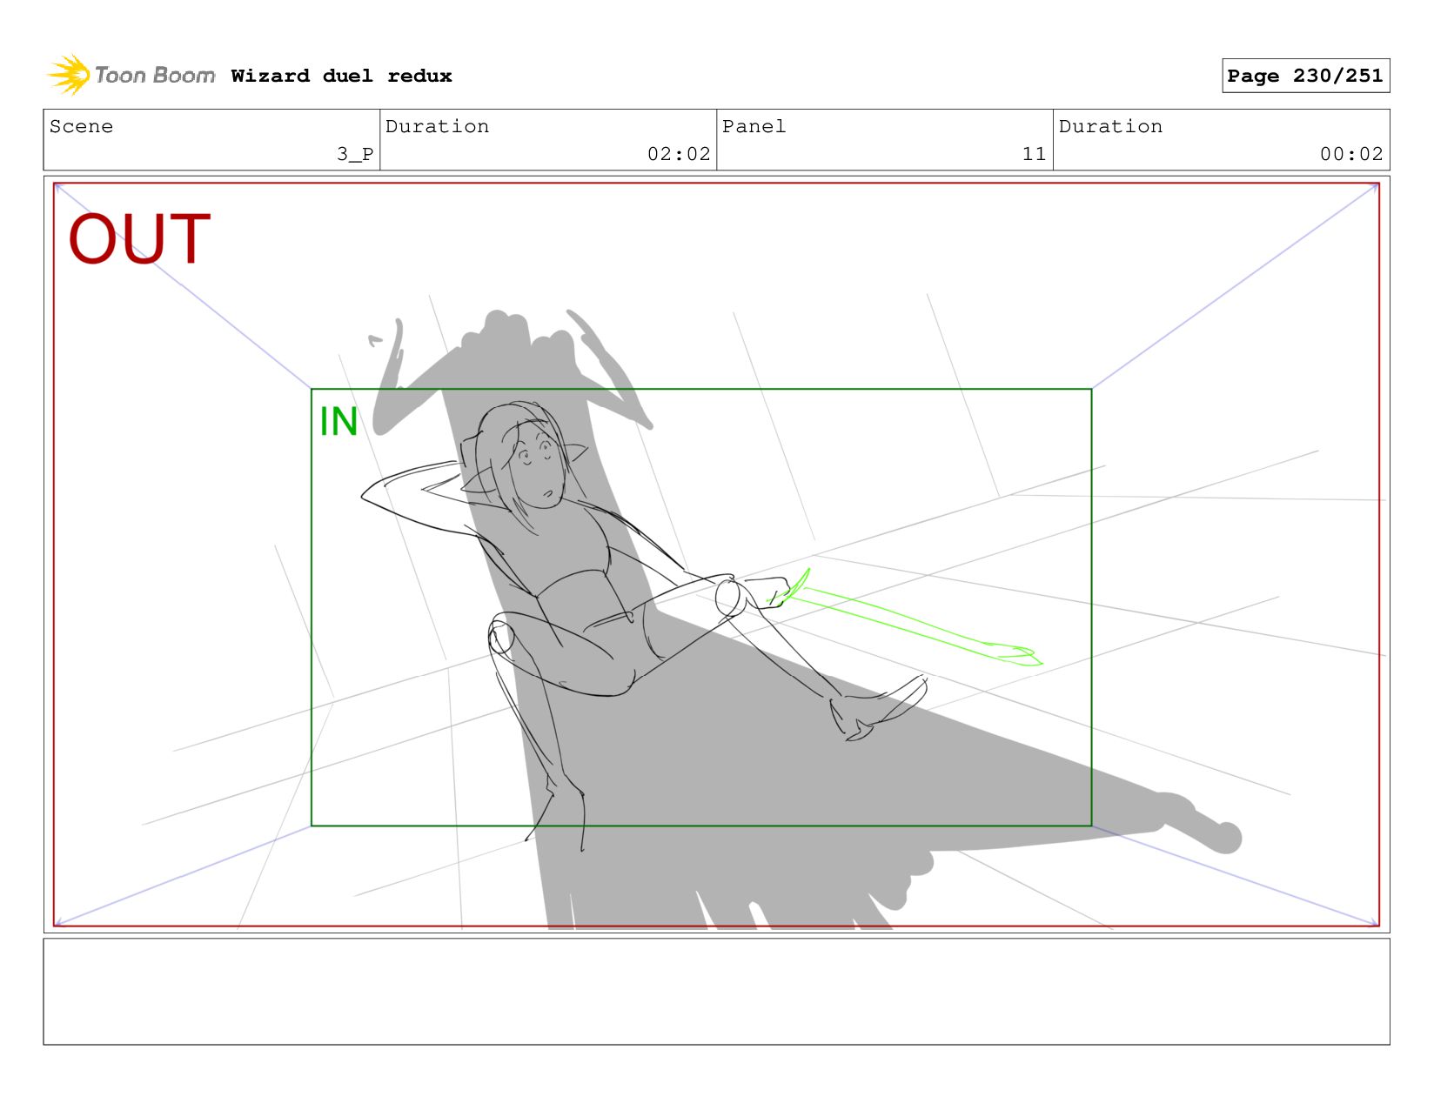Click the red 'OUT' camera label
The image size is (1434, 1110).
[x=139, y=239]
